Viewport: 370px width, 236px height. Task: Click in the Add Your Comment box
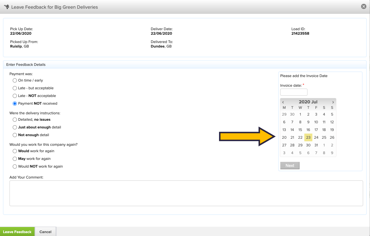pyautogui.click(x=186, y=193)
